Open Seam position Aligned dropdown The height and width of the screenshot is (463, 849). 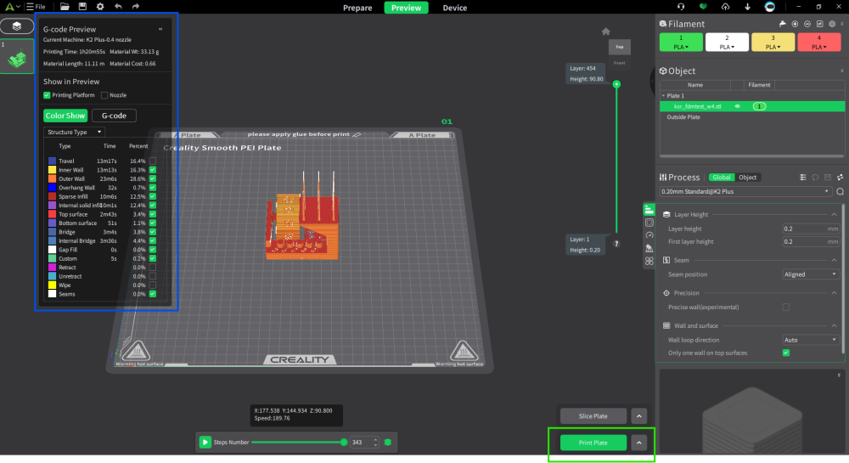pyautogui.click(x=810, y=274)
